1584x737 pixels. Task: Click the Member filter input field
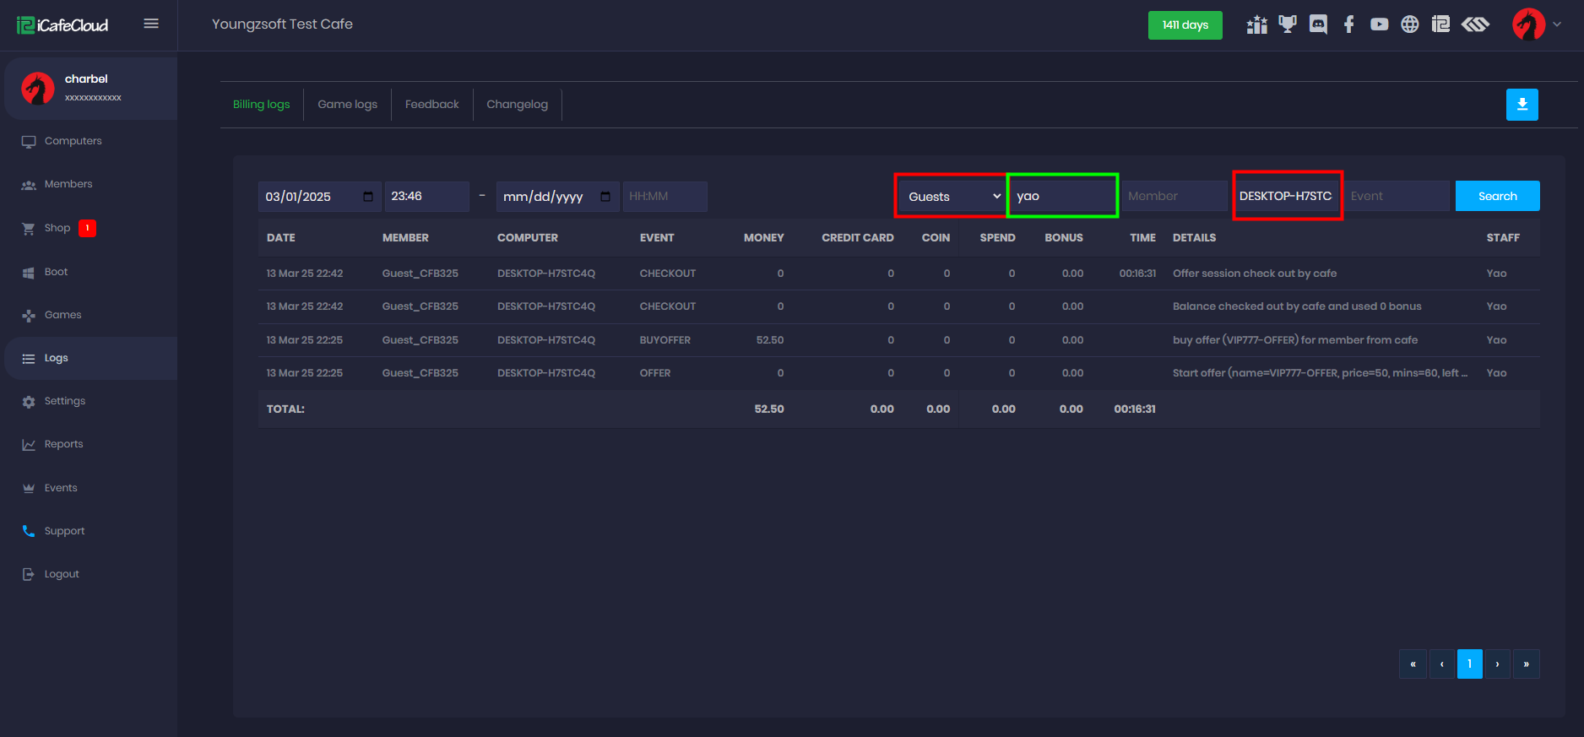1174,197
